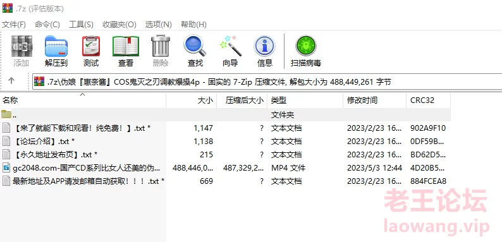Launch the Wizard (向导) wand icon
This screenshot has width=502, height=242.
pyautogui.click(x=230, y=45)
